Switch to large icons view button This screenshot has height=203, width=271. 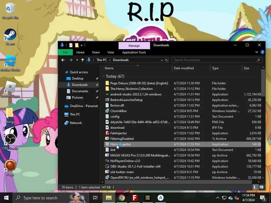tap(261, 187)
